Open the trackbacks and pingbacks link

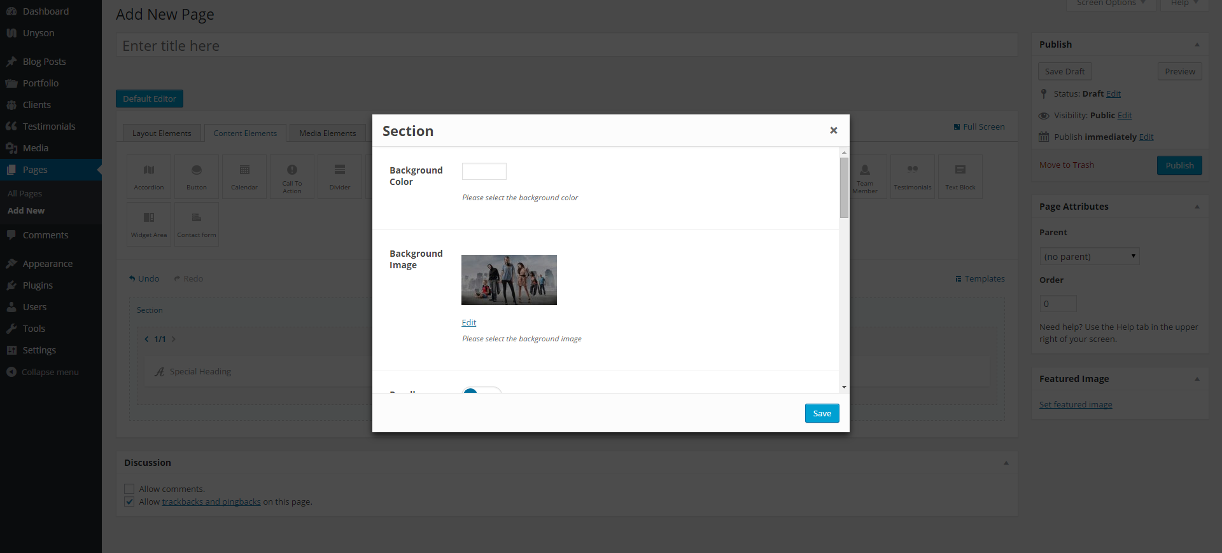click(211, 502)
